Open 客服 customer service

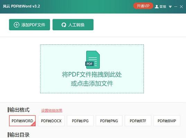pos(162,6)
